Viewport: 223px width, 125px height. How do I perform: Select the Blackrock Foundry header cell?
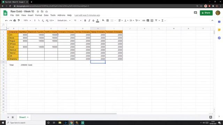tap(36, 32)
